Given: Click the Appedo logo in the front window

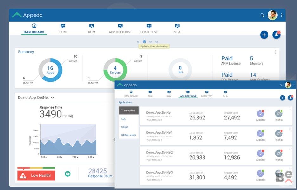Looking at the screenshot, I should [127, 85].
